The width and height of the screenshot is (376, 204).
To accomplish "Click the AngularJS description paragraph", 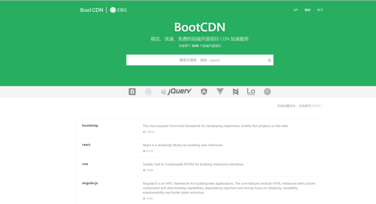I will tap(229, 188).
